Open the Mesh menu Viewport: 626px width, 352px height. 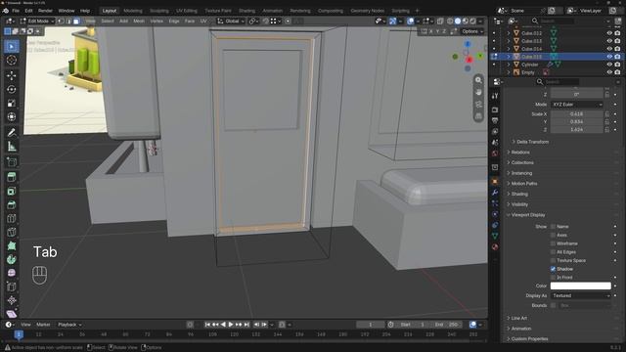tap(139, 22)
